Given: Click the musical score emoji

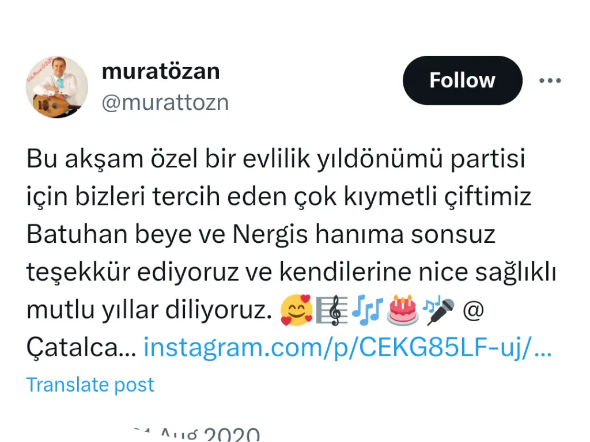Looking at the screenshot, I should tap(331, 310).
